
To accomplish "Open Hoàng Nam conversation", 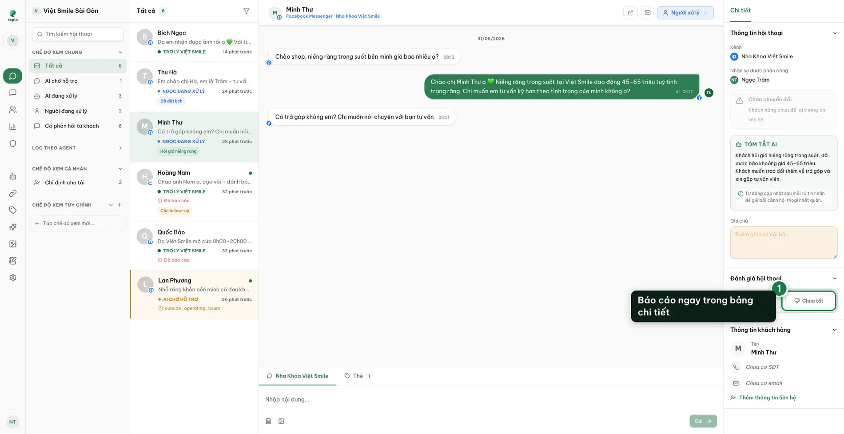I will (x=194, y=192).
